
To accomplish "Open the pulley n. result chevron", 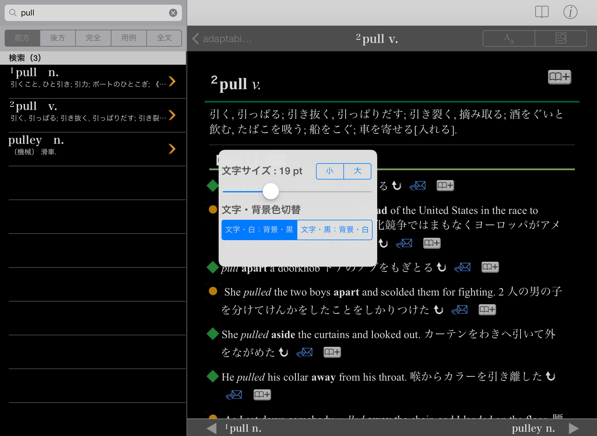I will pyautogui.click(x=172, y=149).
